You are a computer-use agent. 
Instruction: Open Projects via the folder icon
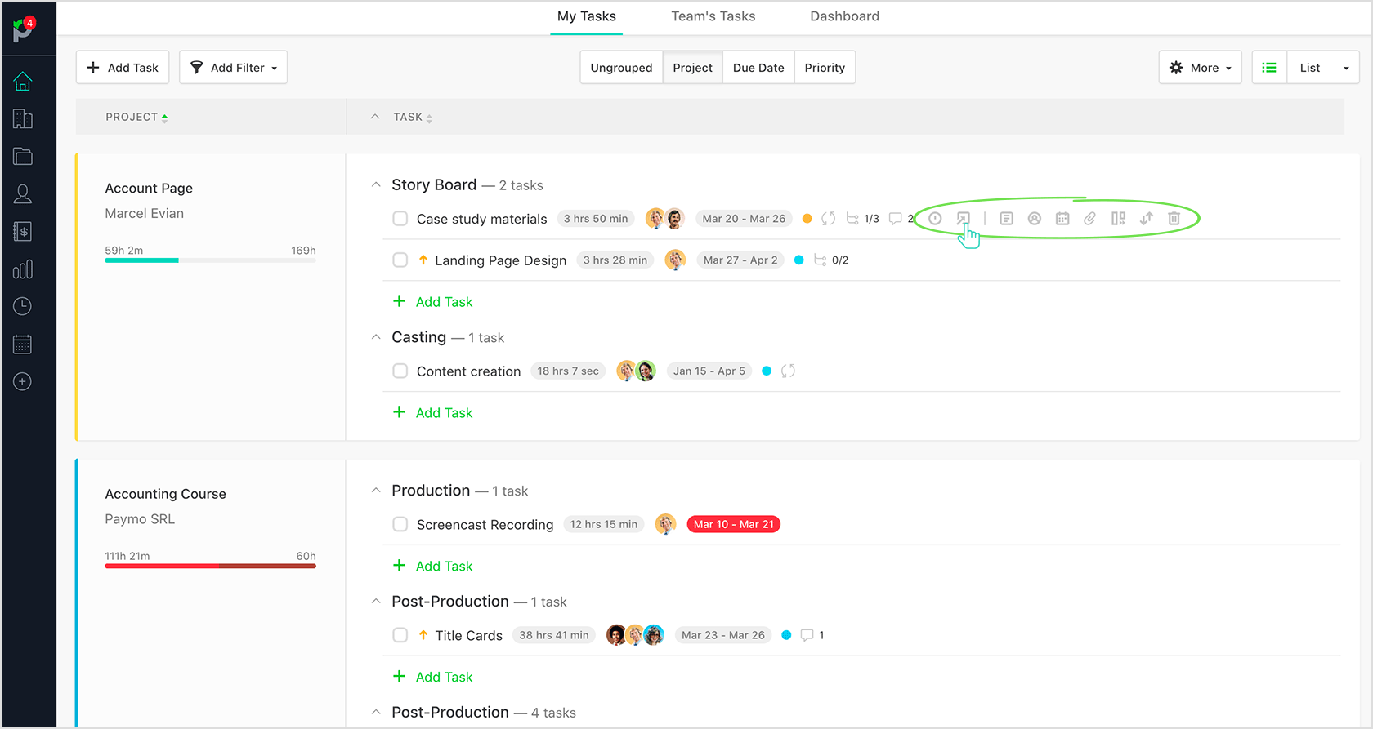[x=22, y=156]
